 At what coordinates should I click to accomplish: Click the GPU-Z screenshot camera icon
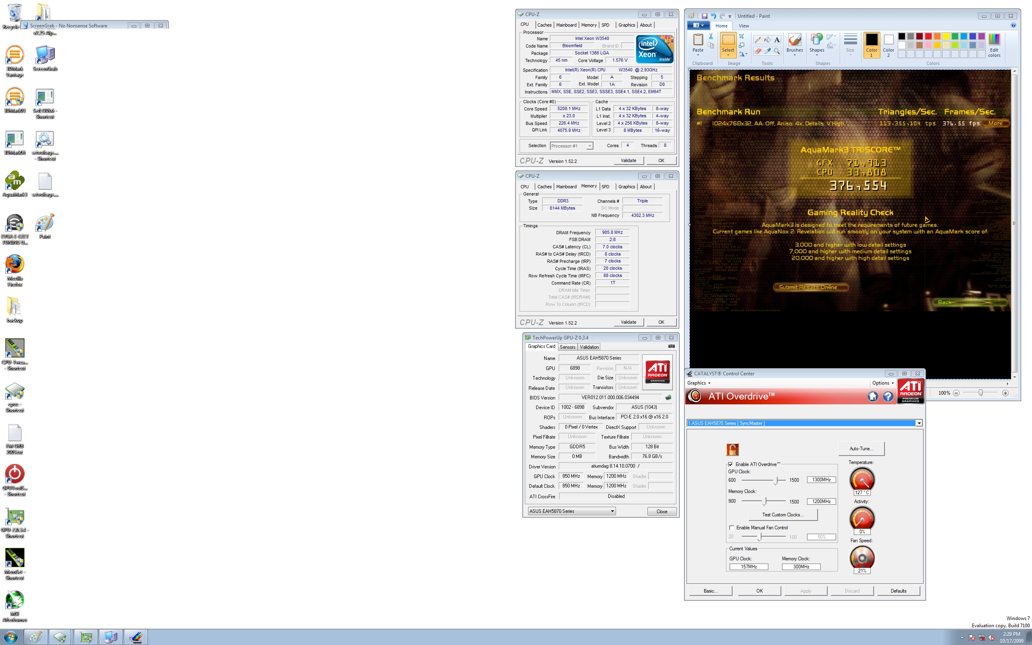[671, 346]
